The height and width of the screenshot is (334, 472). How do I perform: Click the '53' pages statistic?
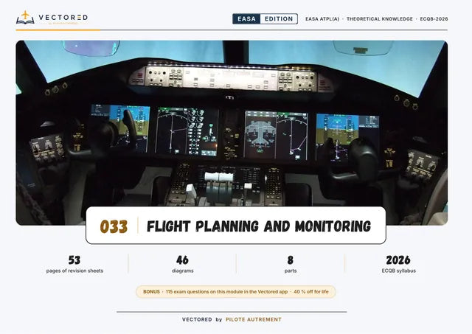click(x=74, y=260)
